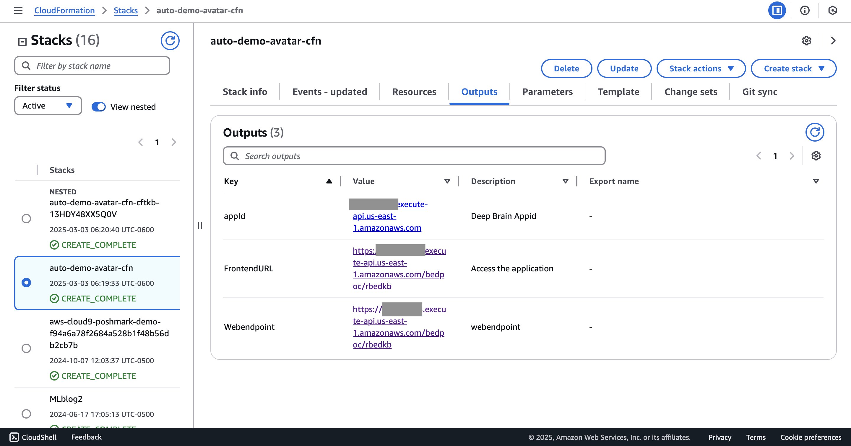Select the Outputs tab
851x446 pixels.
(479, 91)
